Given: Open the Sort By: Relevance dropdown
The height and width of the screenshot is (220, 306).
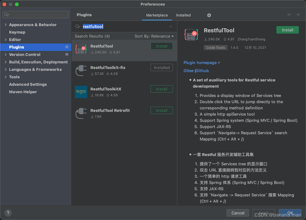Looking at the screenshot, I should point(154,36).
